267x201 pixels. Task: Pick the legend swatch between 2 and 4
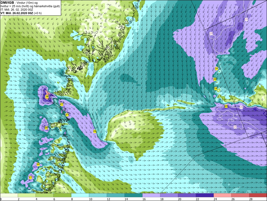(27, 195)
